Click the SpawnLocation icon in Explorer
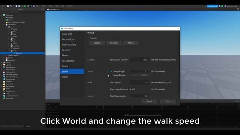Viewport: 240px width, 135px height. pyautogui.click(x=7, y=55)
